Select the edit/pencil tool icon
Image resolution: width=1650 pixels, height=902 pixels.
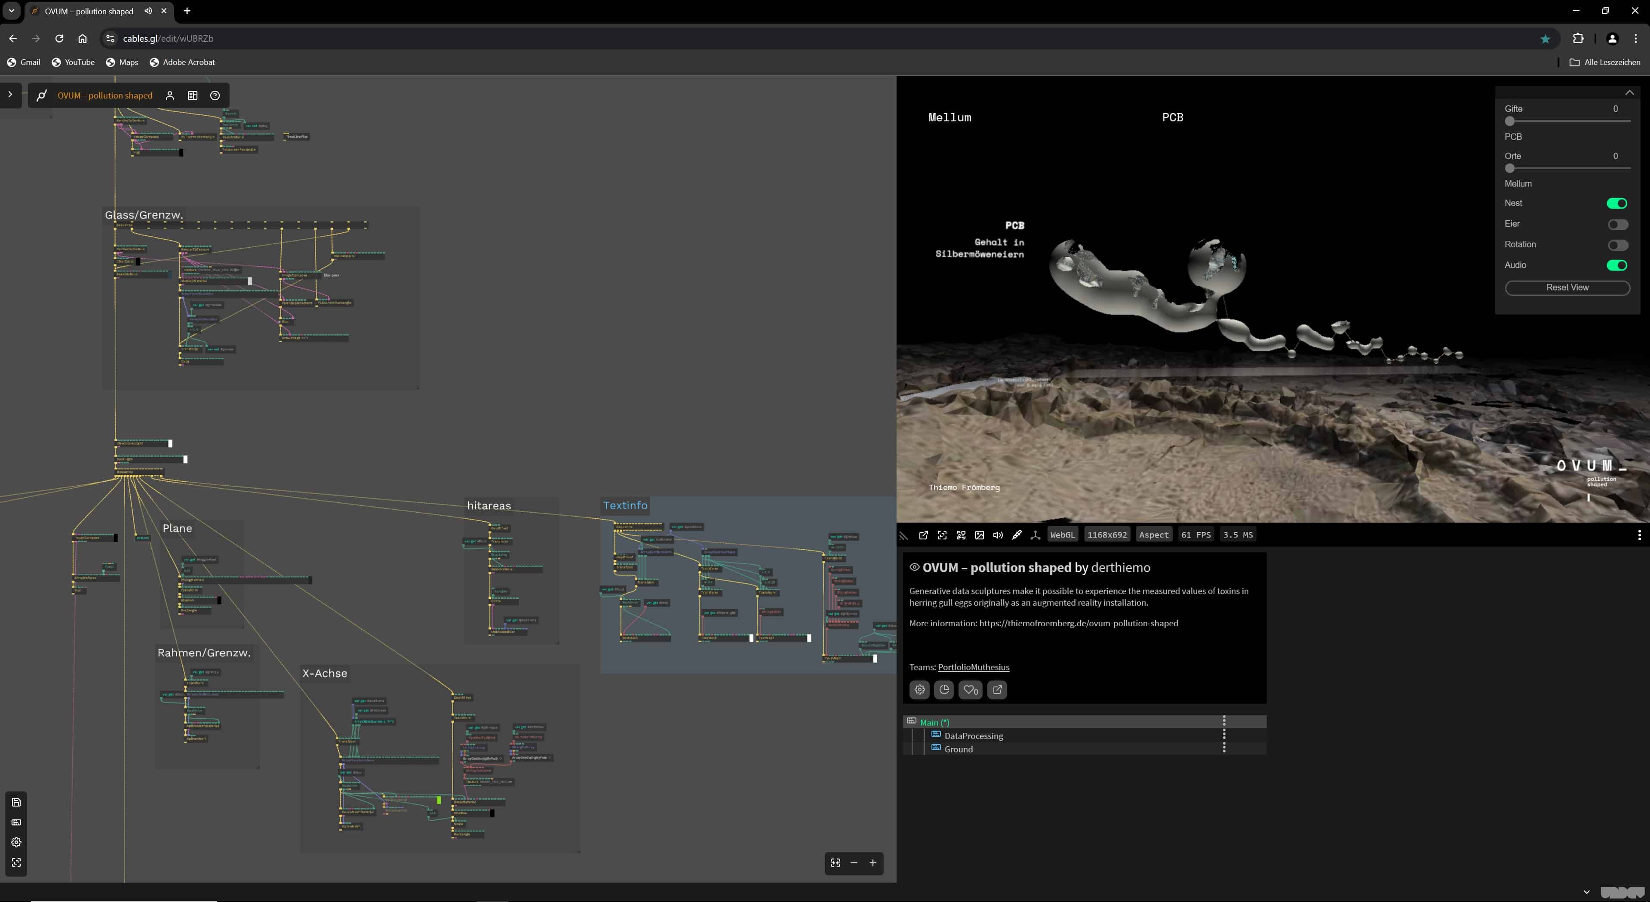[1016, 534]
